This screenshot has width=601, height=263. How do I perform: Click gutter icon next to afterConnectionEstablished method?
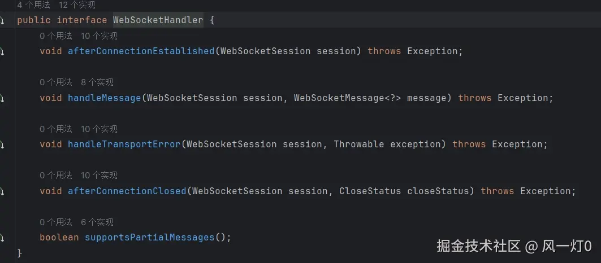pyautogui.click(x=2, y=51)
